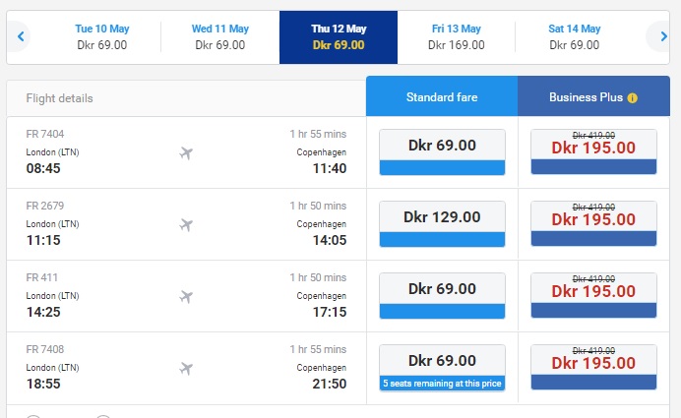The image size is (681, 418).
Task: Click the airplane icon for flight FR 2679
Action: click(x=186, y=225)
